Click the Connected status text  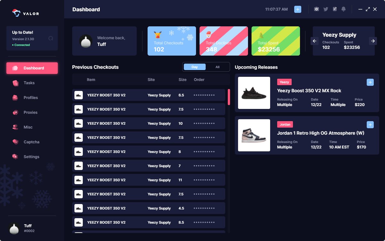pos(22,45)
